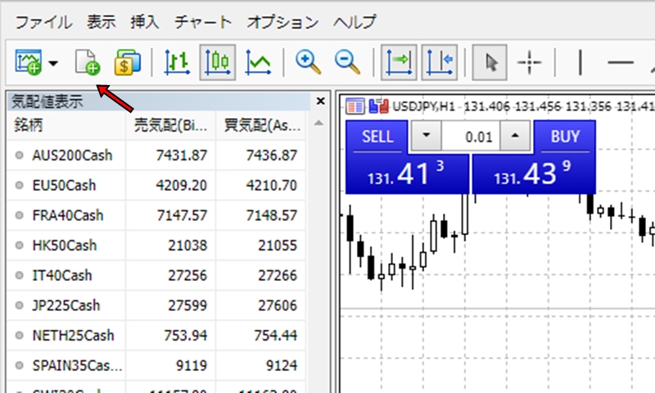Screen dimensions: 655x393
Task: Zoom out of the chart
Action: click(x=347, y=63)
